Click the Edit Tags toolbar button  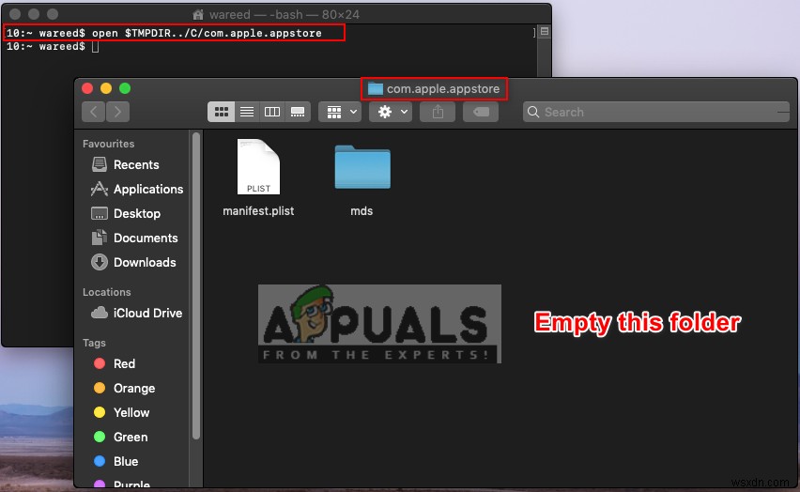click(x=481, y=112)
